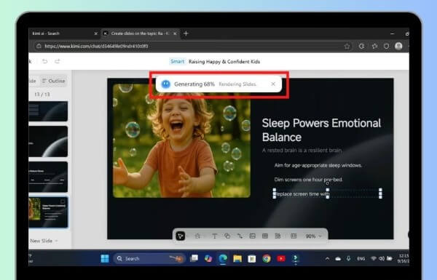Close the Create slides on the topic tab

click(x=175, y=33)
